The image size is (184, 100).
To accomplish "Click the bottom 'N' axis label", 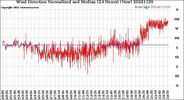I will point(177,86).
